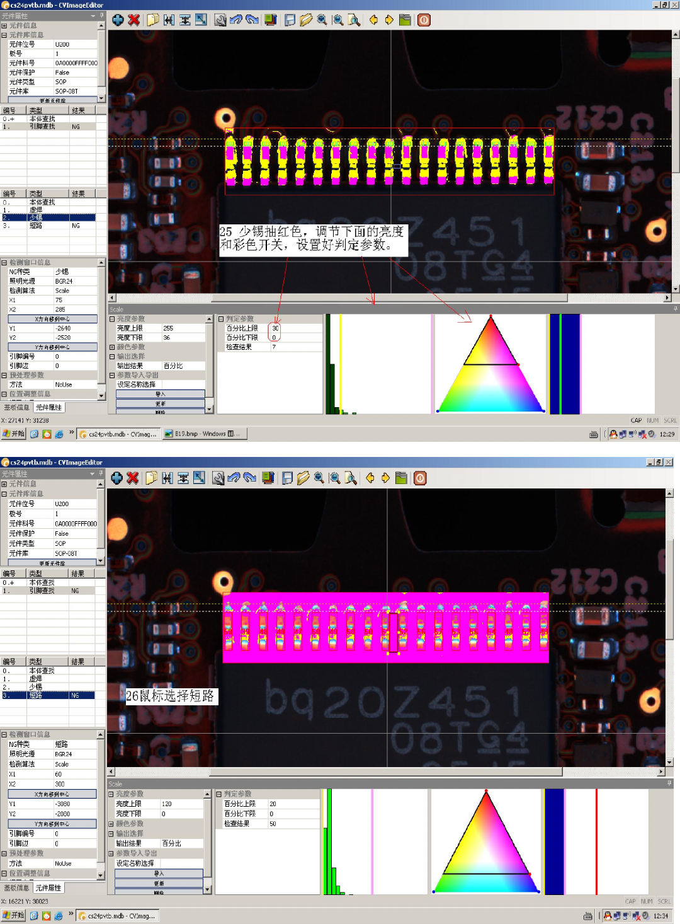Click the yellow left arrow icon in upper window
Image resolution: width=680 pixels, height=924 pixels.
pos(373,20)
